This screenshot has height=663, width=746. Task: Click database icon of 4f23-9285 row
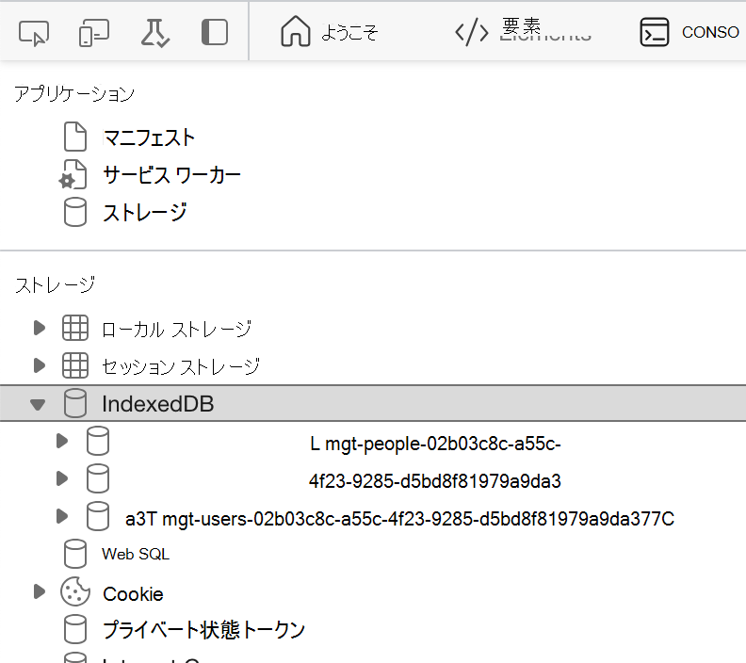tap(98, 478)
